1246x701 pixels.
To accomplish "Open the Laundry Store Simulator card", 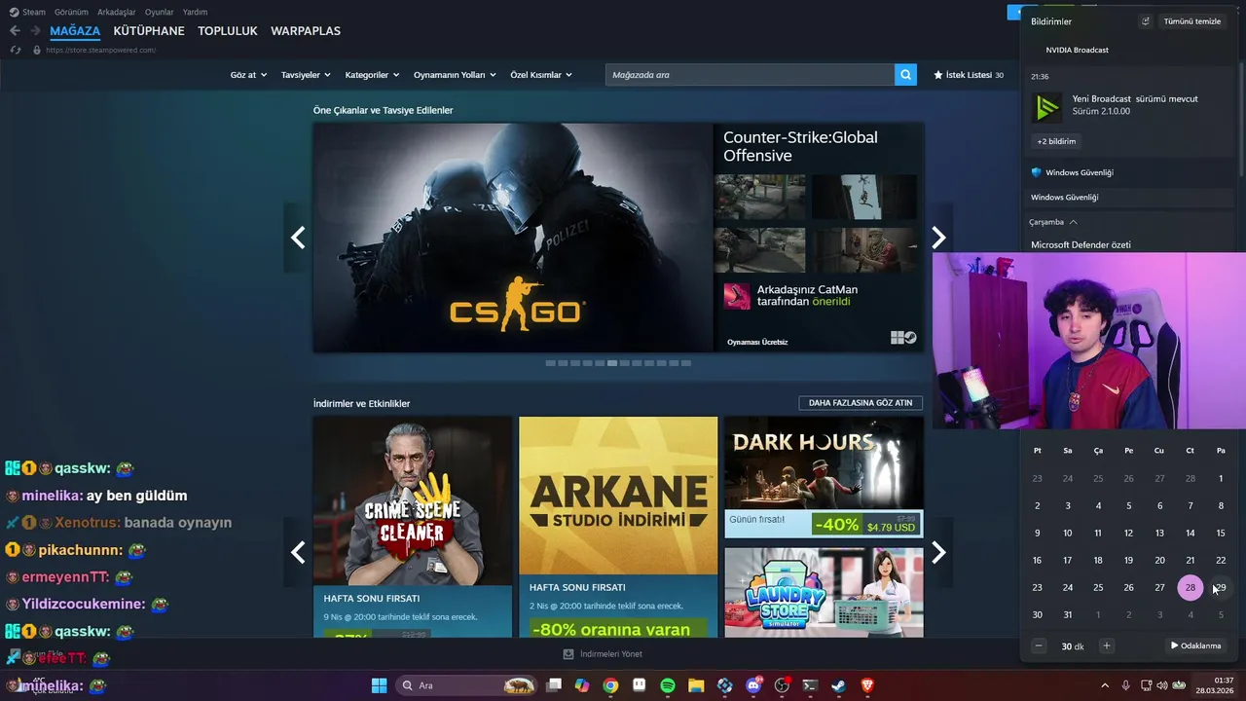I will 824,593.
